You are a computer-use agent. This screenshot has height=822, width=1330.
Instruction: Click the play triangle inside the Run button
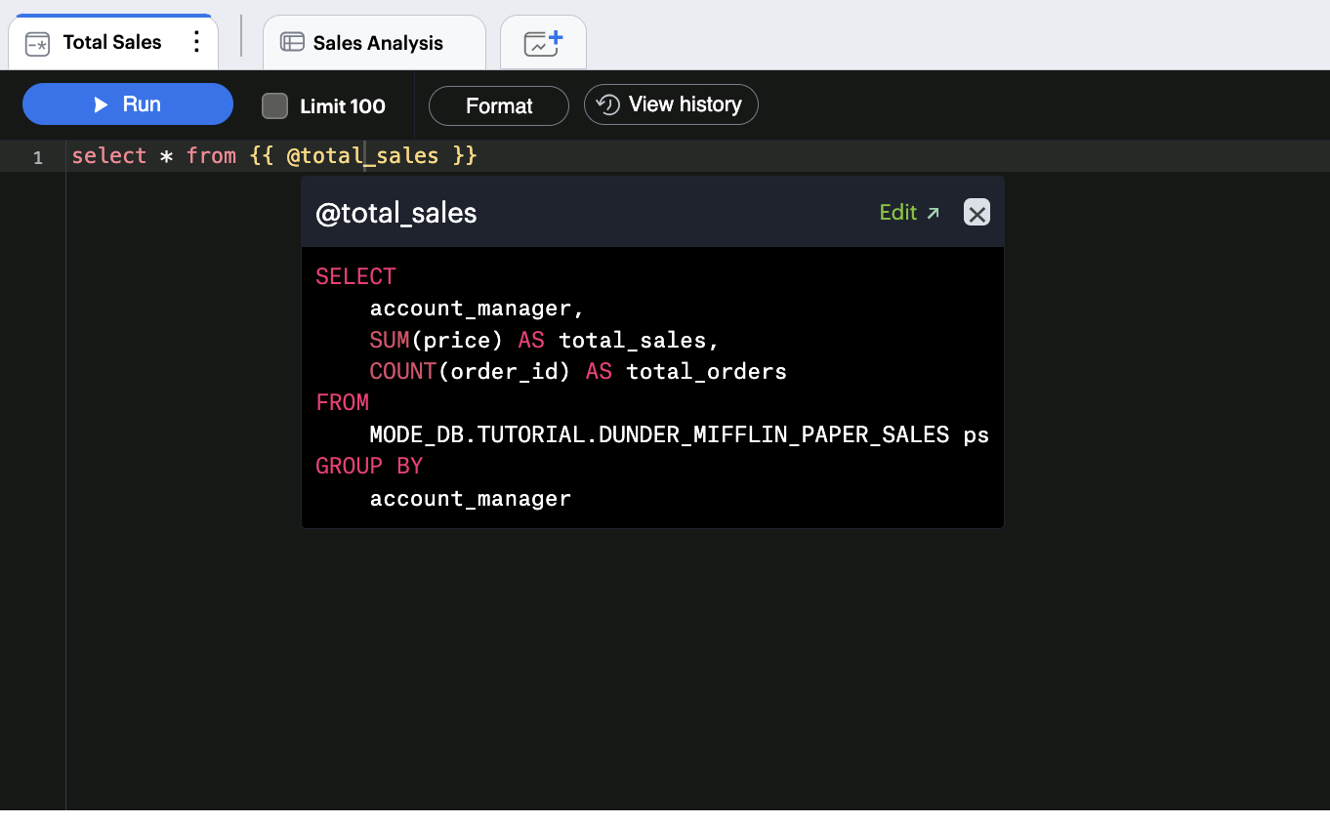pos(99,104)
